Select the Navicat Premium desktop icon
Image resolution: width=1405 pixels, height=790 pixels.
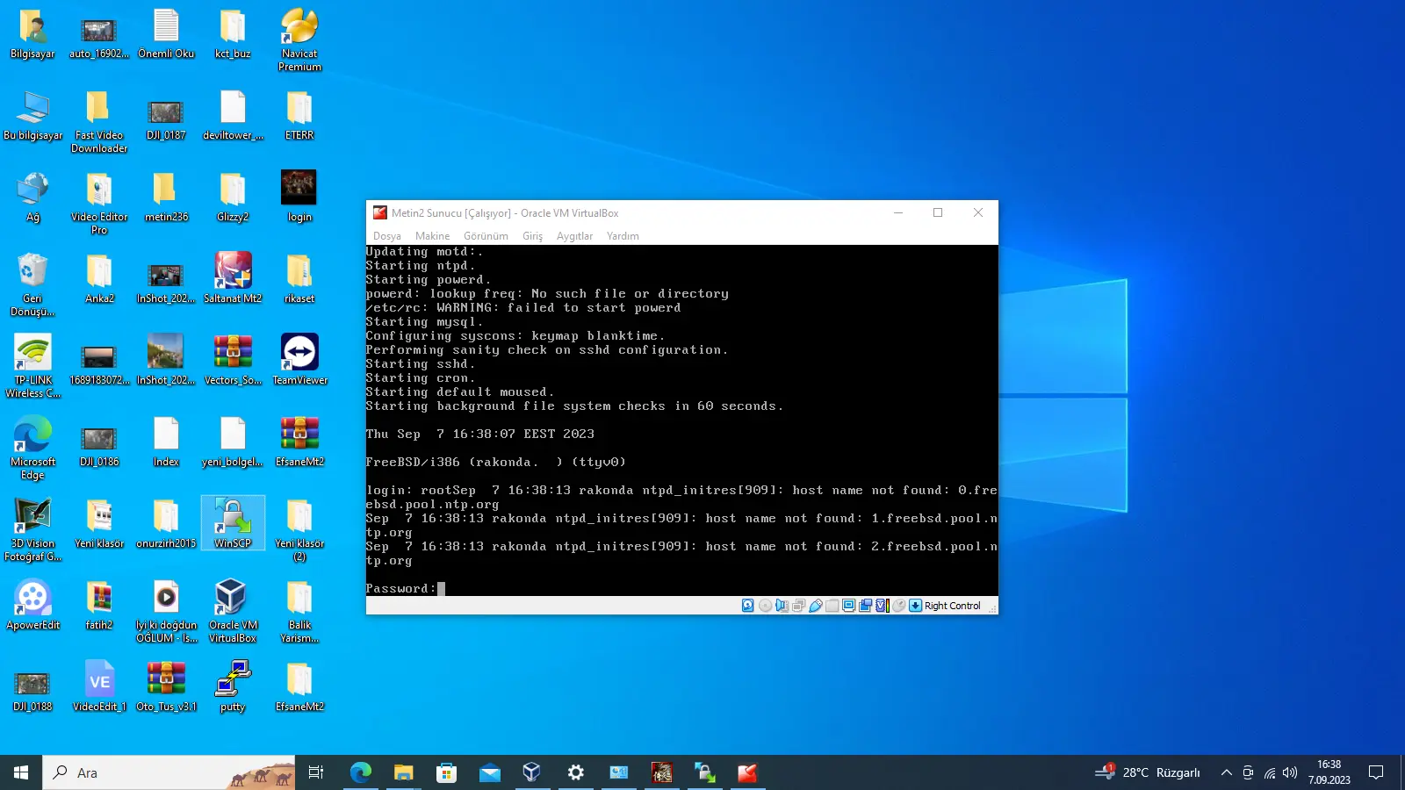(299, 39)
